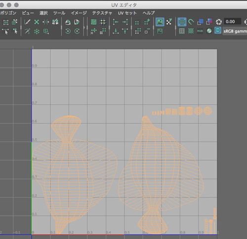Click the Sew UV edges converging arrows icon

[x=46, y=22]
